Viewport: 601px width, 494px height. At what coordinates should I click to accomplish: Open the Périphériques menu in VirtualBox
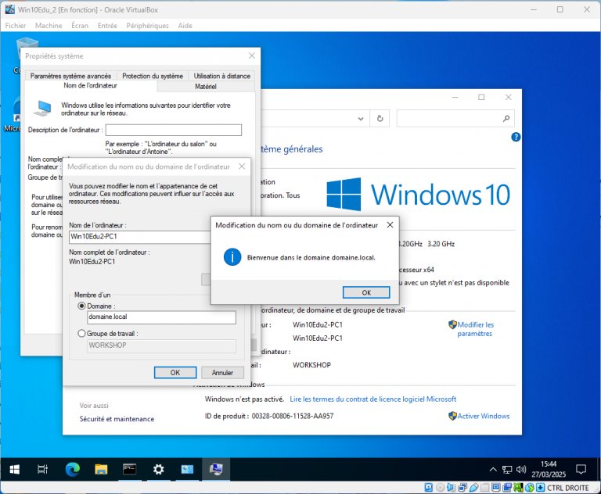(147, 26)
